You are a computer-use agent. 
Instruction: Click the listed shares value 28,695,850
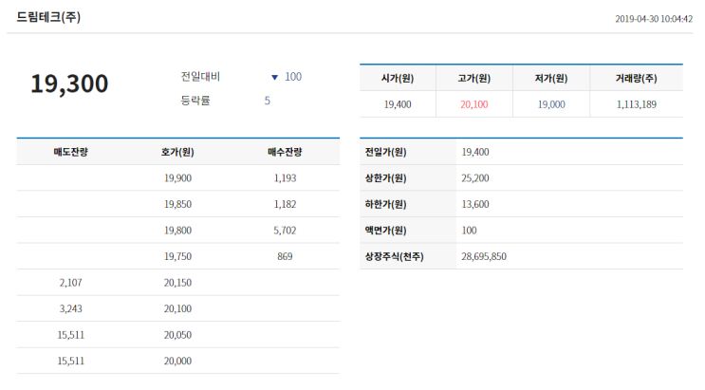[484, 256]
